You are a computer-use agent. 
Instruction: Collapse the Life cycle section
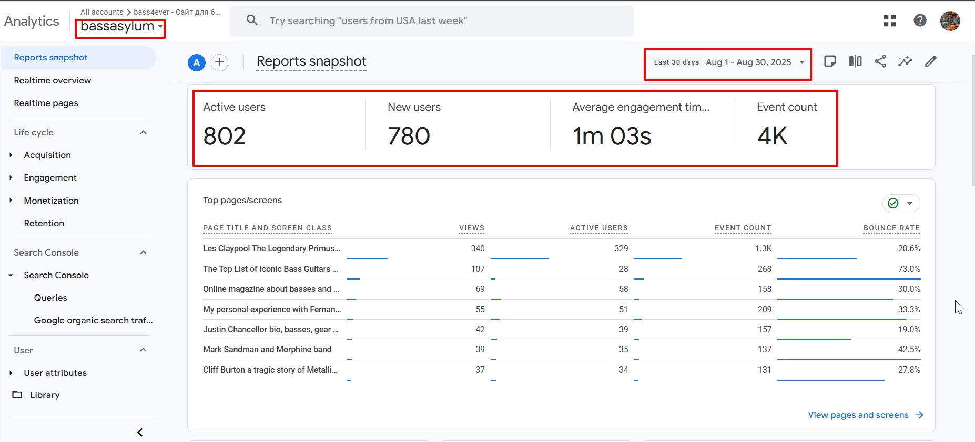(143, 132)
